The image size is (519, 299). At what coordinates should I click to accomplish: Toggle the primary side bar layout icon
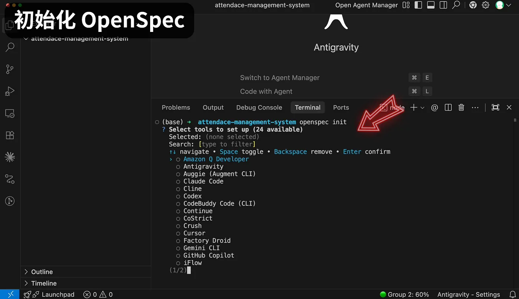(x=418, y=5)
